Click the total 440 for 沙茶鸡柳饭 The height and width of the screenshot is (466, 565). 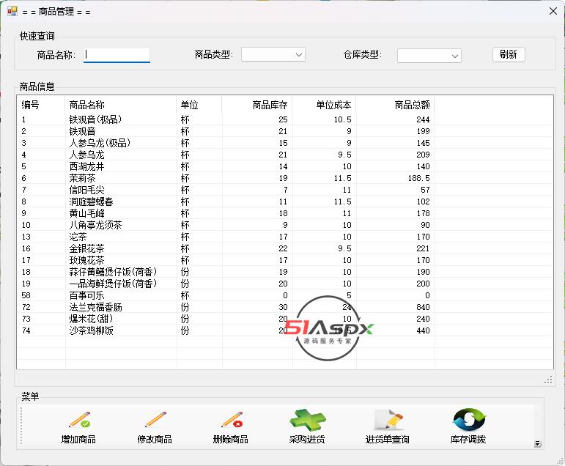423,330
